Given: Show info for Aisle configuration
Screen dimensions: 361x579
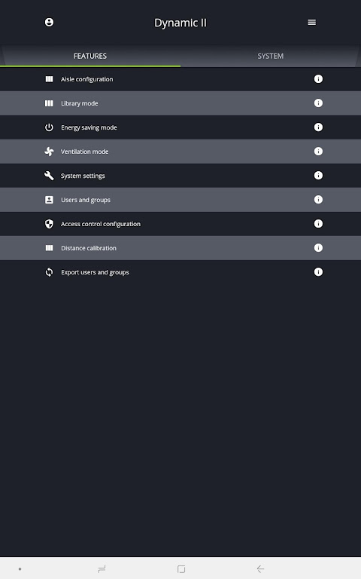Looking at the screenshot, I should [x=318, y=79].
